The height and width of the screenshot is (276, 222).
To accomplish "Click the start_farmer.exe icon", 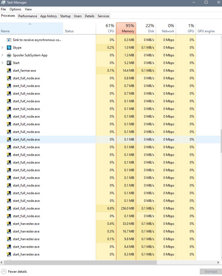I will coord(9,71).
